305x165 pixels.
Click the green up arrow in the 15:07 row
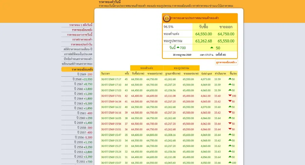coord(230,162)
